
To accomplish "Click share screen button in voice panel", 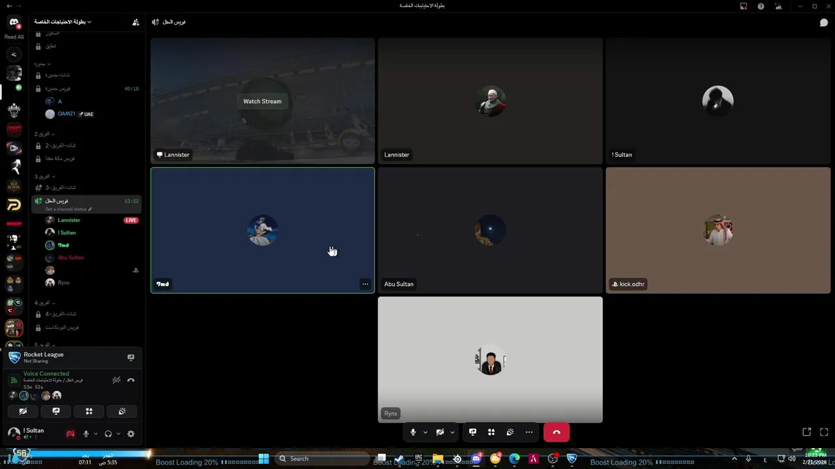I will (55, 411).
